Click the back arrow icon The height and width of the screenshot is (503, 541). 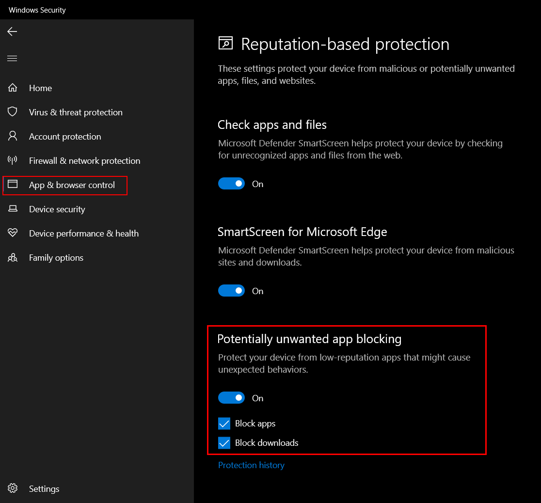[x=12, y=31]
